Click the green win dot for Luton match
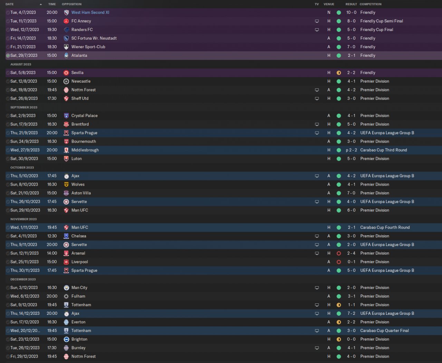The height and width of the screenshot is (363, 442). click(x=339, y=159)
